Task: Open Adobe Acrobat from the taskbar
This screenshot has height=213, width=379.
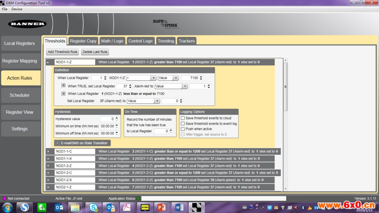Action: tap(127, 207)
